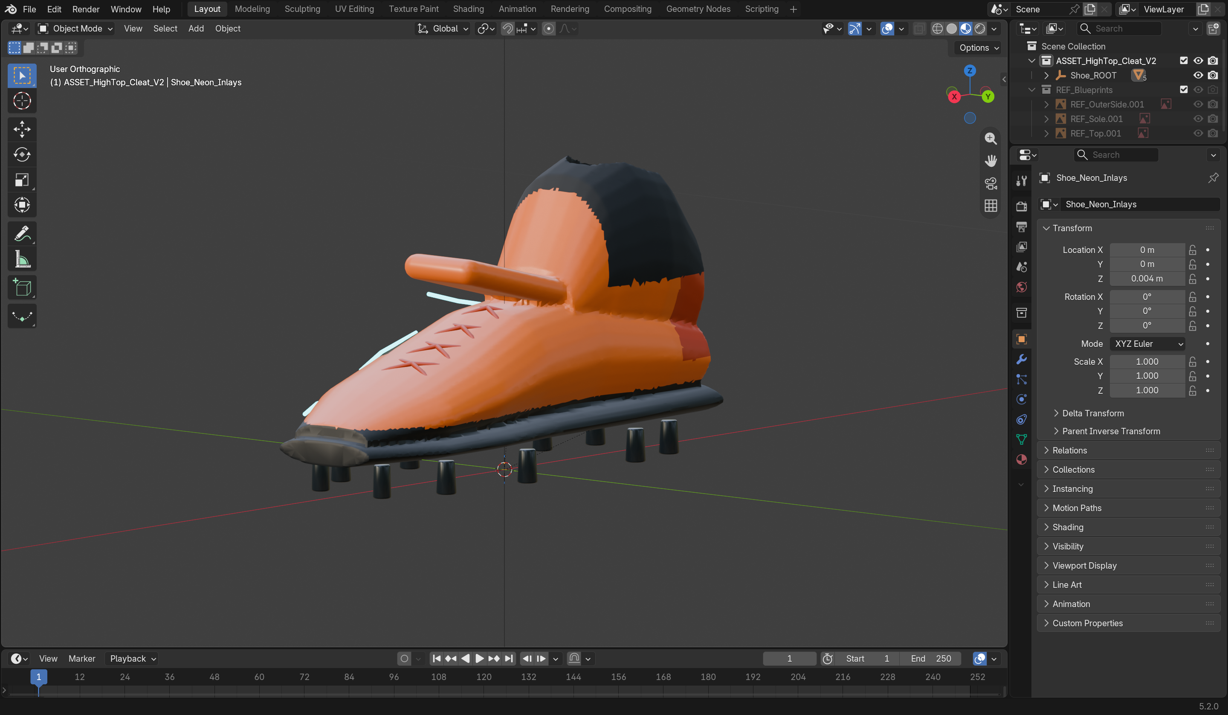
Task: Select the Cursor tool in the toolbar
Action: (x=22, y=101)
